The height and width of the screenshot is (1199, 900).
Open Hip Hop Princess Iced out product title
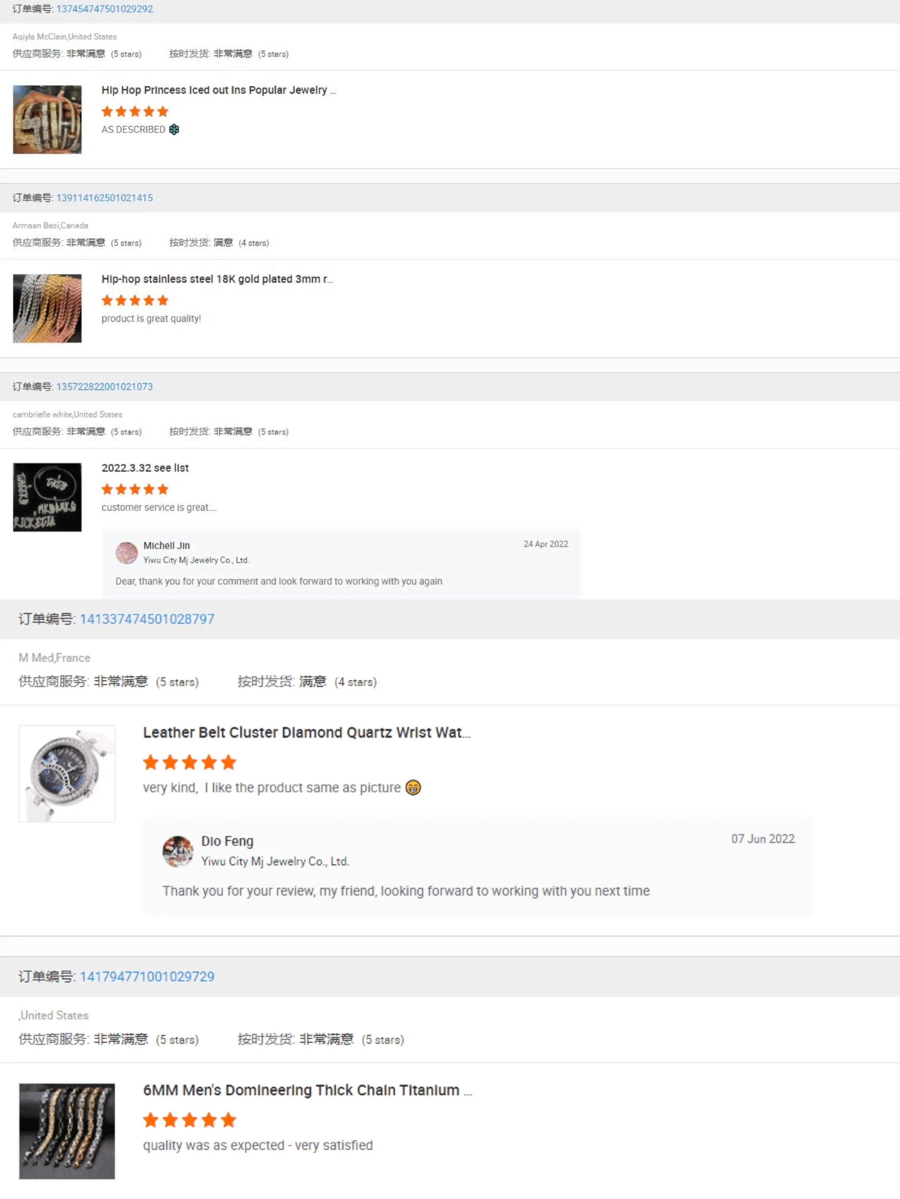[x=218, y=90]
